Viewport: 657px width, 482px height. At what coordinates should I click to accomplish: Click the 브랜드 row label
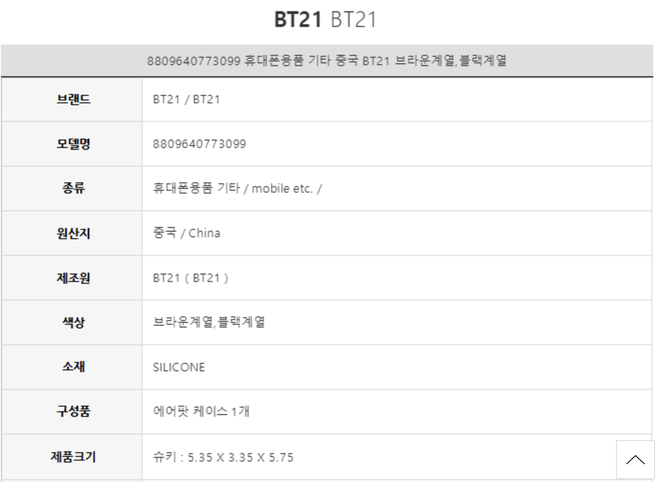point(73,100)
